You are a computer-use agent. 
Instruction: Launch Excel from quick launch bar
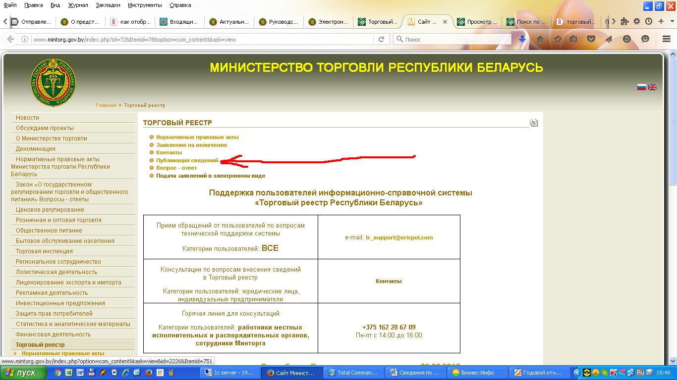(x=69, y=373)
